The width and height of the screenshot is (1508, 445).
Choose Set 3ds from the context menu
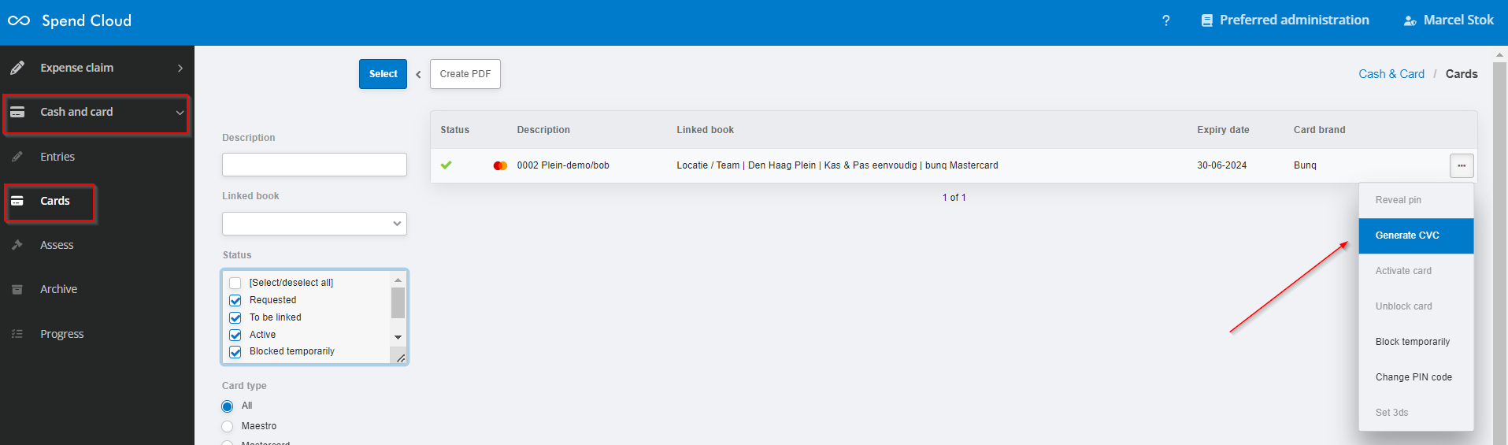click(x=1416, y=413)
